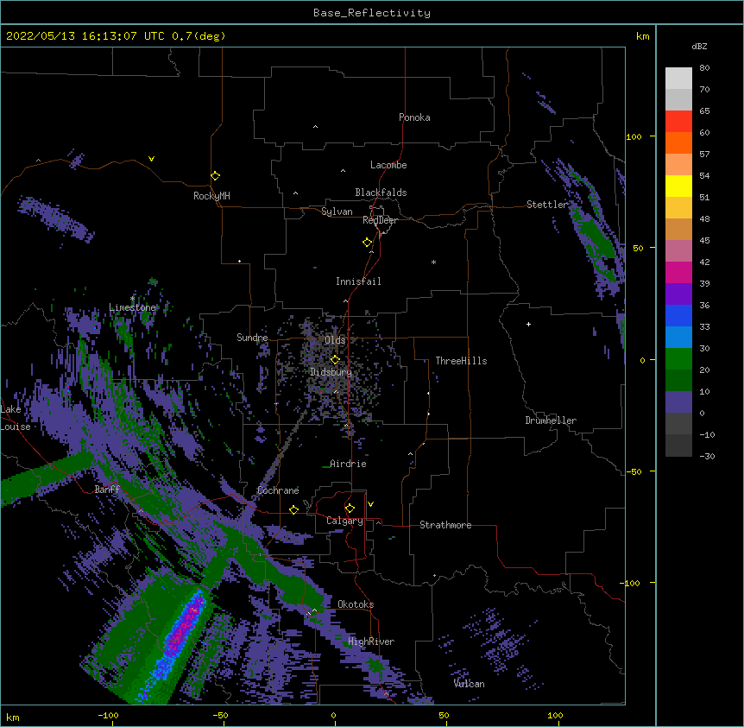Click the Blackfalds label

tap(381, 193)
